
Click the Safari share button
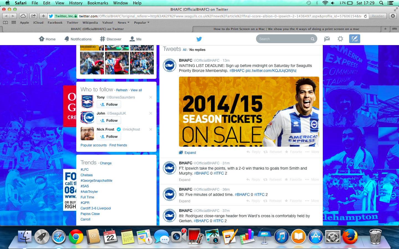click(33, 16)
